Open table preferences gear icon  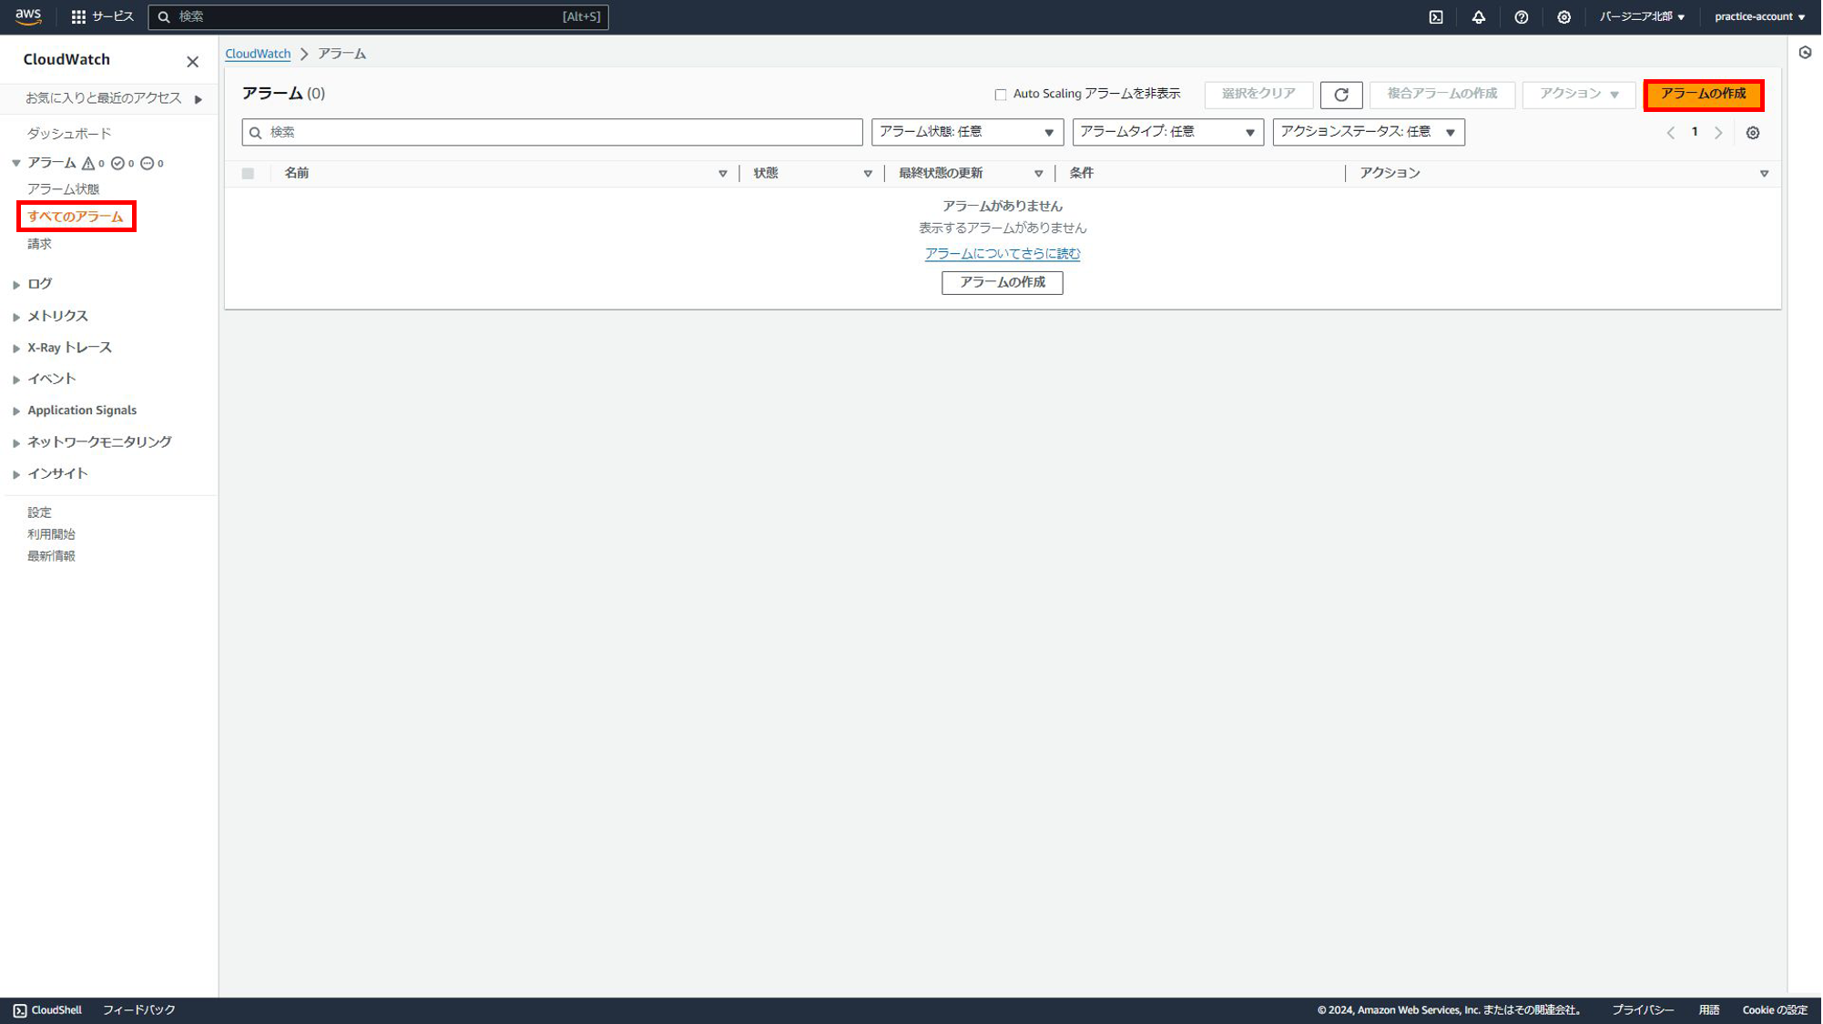click(1753, 133)
